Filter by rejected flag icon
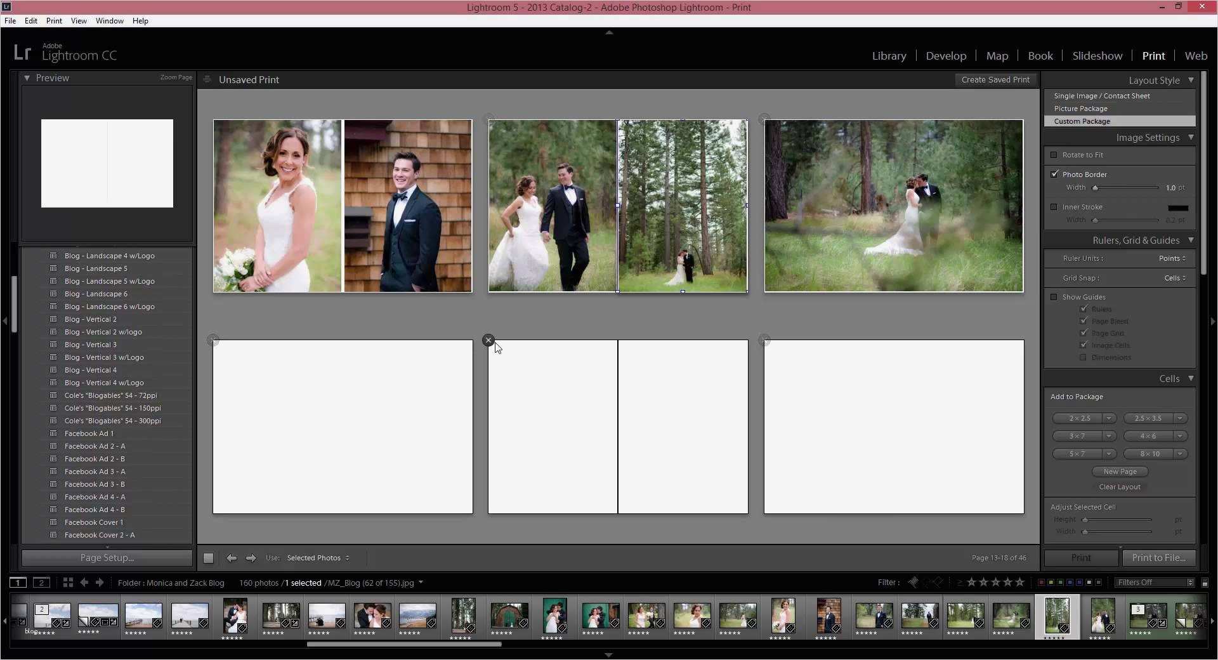This screenshot has width=1218, height=660. (x=938, y=582)
